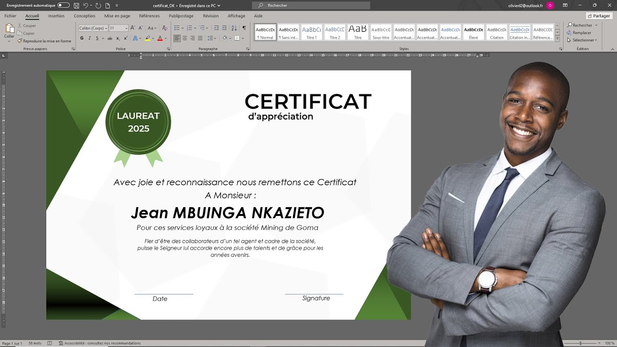617x347 pixels.
Task: Clear all formatting icon
Action: 165,28
